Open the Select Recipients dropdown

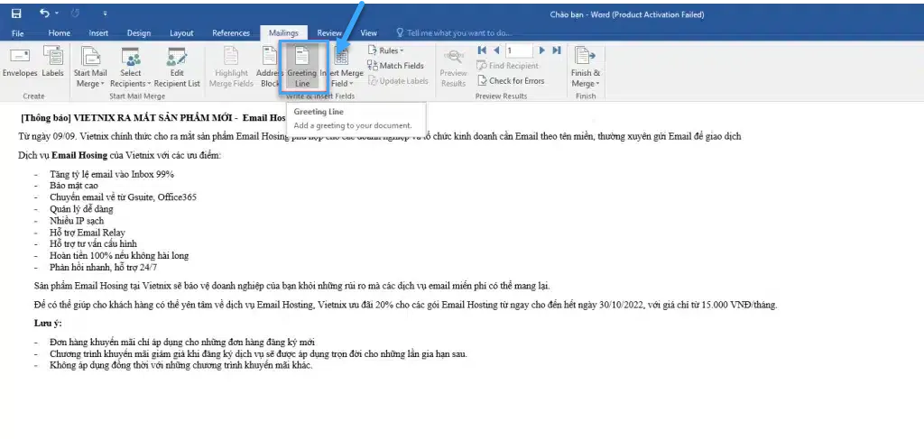(x=131, y=67)
